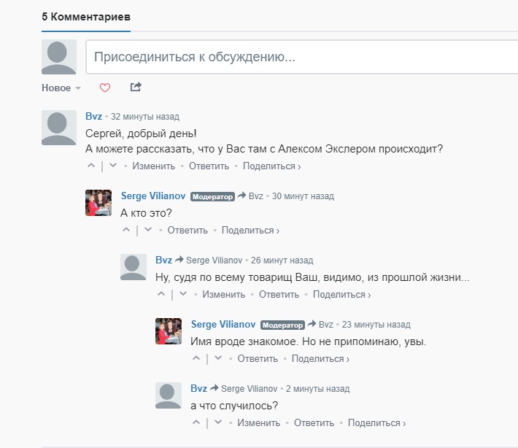This screenshot has width=518, height=448.
Task: Click Serge Vilianov's avatar on the "А кто это?" comment
Action: click(x=98, y=203)
